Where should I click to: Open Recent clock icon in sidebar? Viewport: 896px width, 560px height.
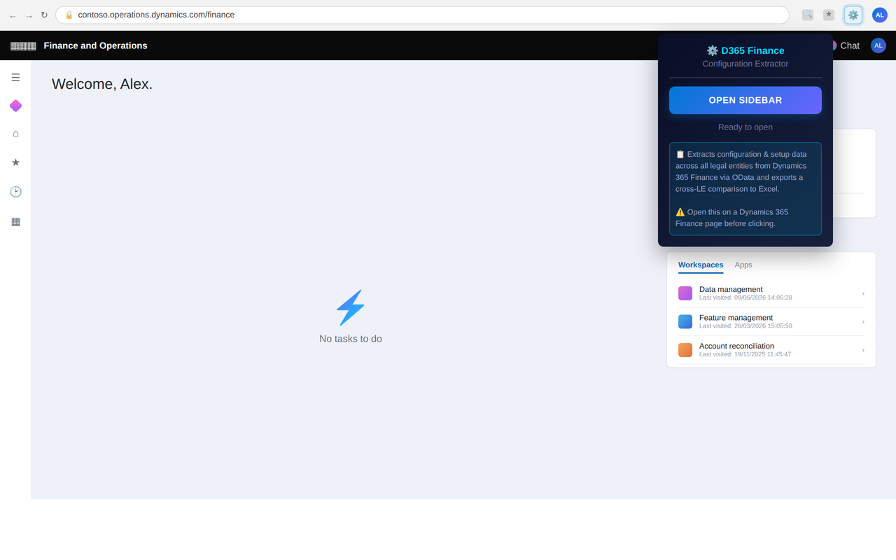(15, 192)
